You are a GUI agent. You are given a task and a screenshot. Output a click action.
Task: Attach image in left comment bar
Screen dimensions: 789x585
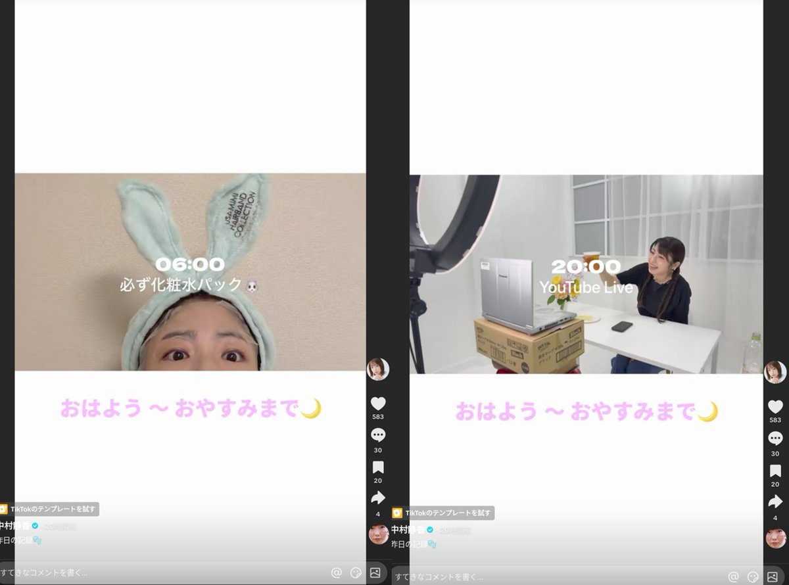pos(375,573)
